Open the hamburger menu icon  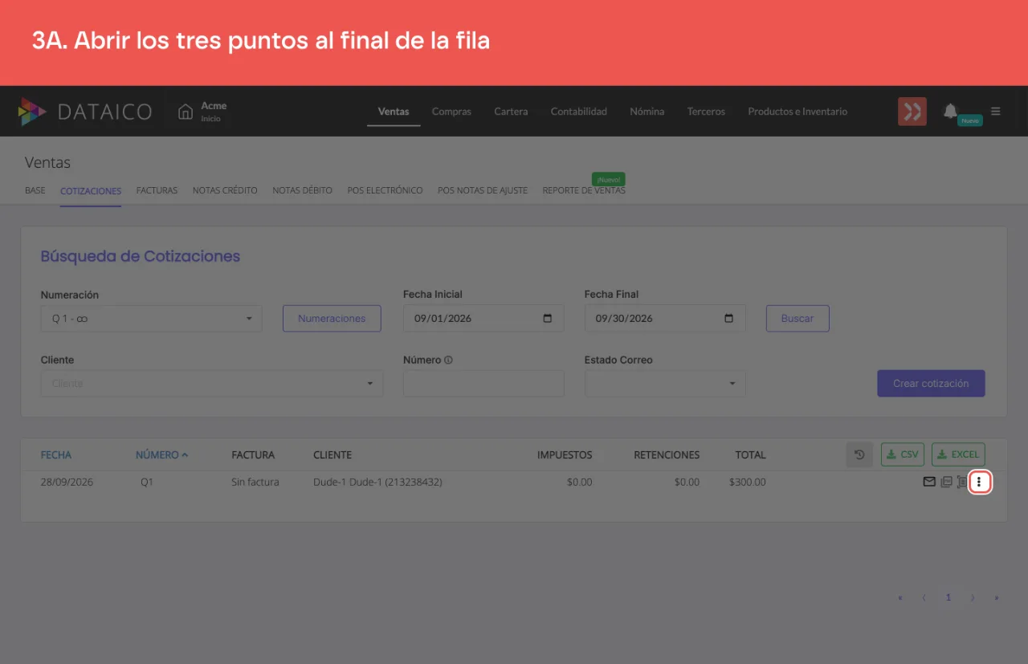[x=996, y=112]
